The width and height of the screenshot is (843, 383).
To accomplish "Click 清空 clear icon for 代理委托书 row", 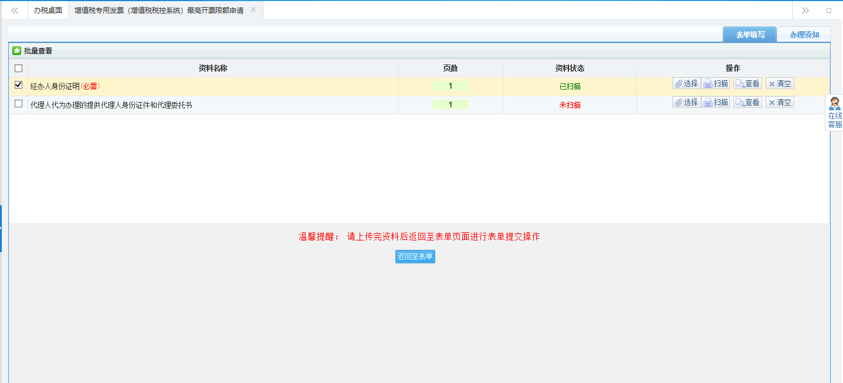I will [x=779, y=101].
